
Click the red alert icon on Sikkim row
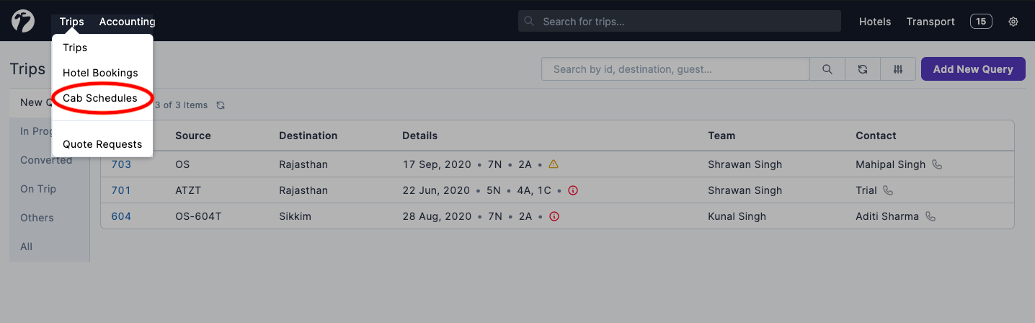(554, 216)
